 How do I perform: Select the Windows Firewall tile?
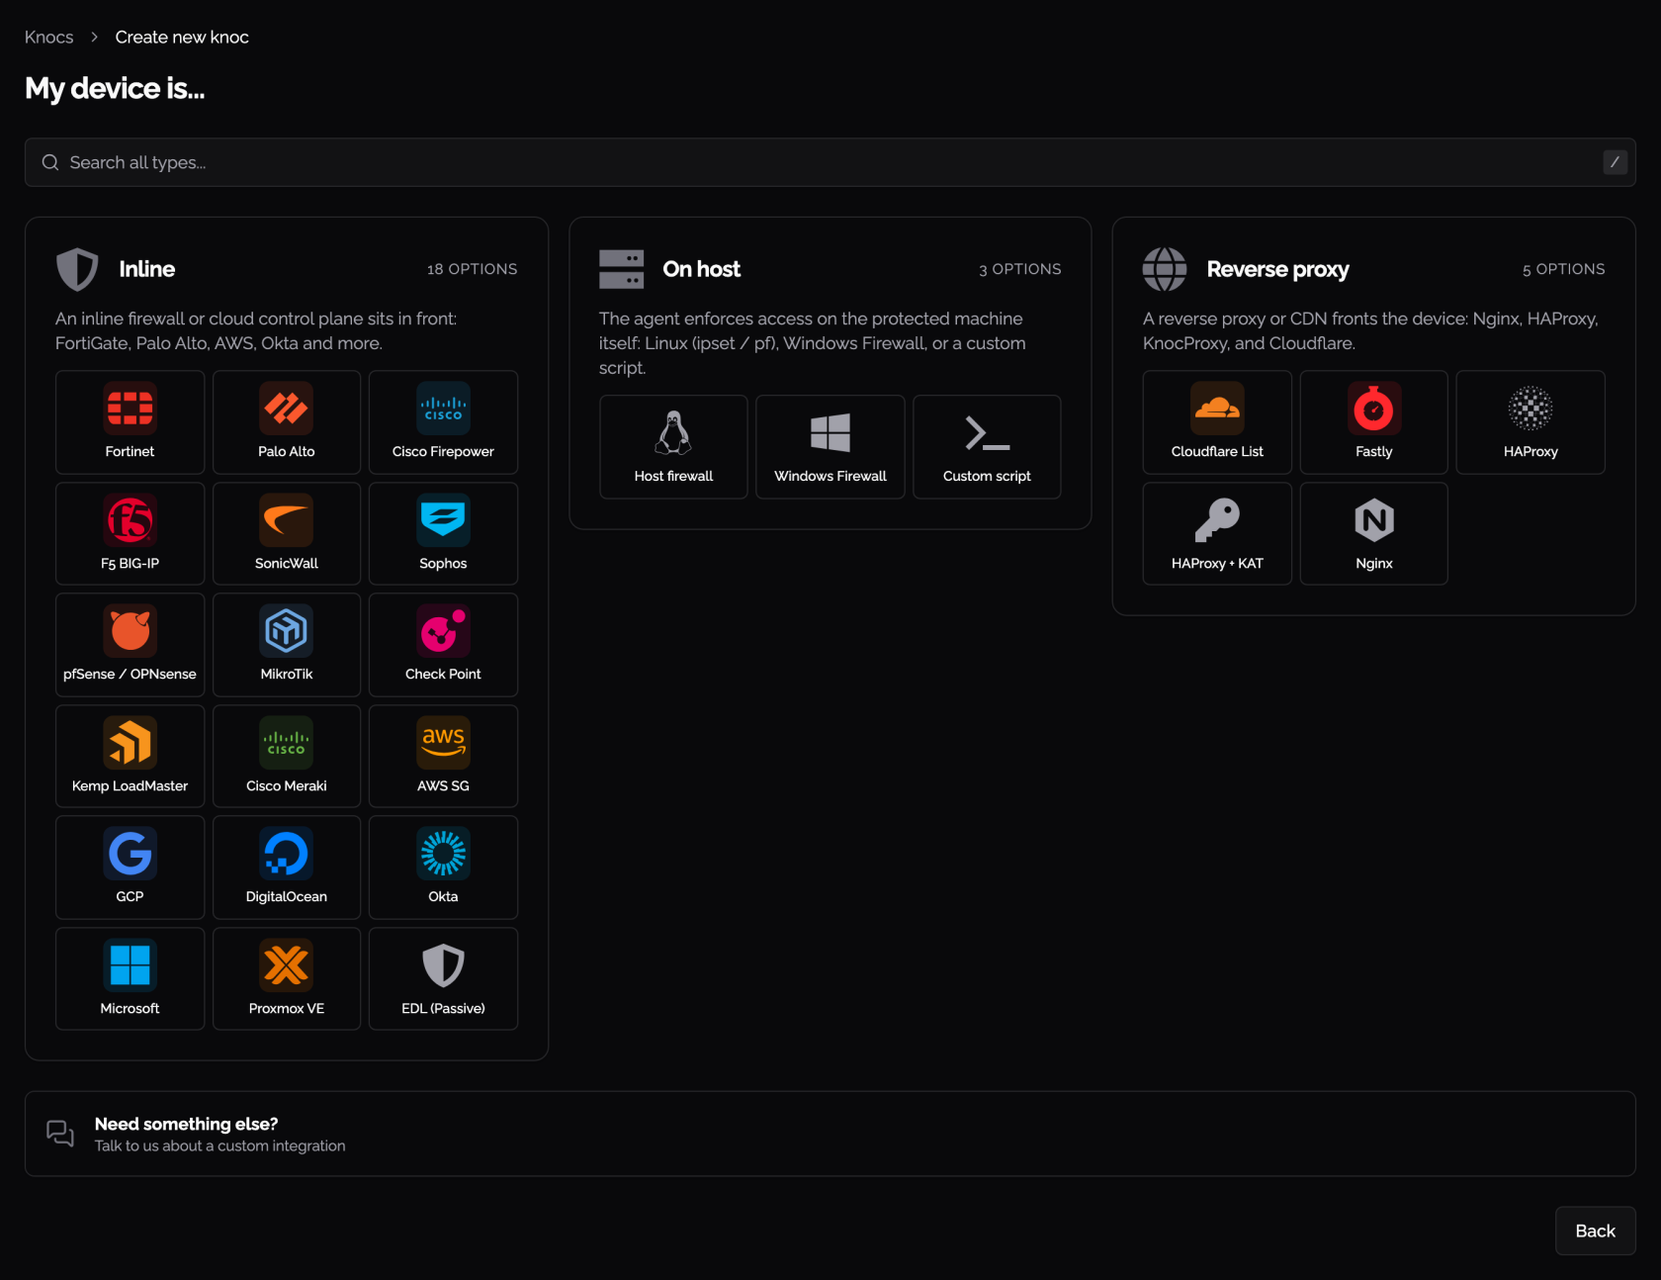830,447
